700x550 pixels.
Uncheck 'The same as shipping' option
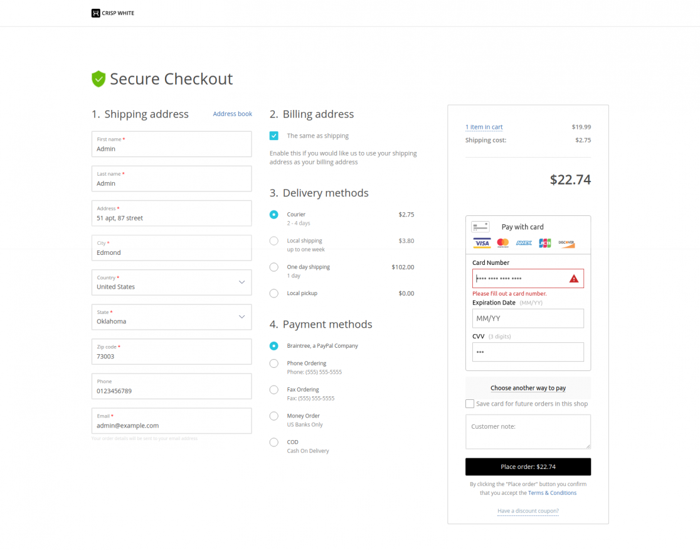pos(273,136)
